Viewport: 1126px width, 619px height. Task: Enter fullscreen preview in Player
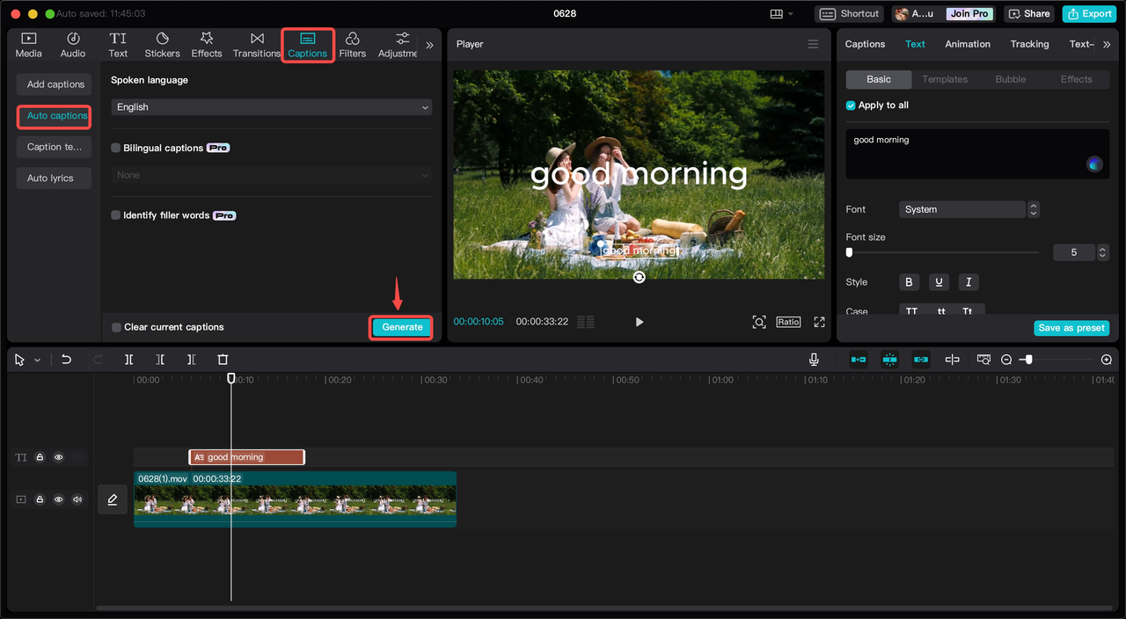[819, 322]
